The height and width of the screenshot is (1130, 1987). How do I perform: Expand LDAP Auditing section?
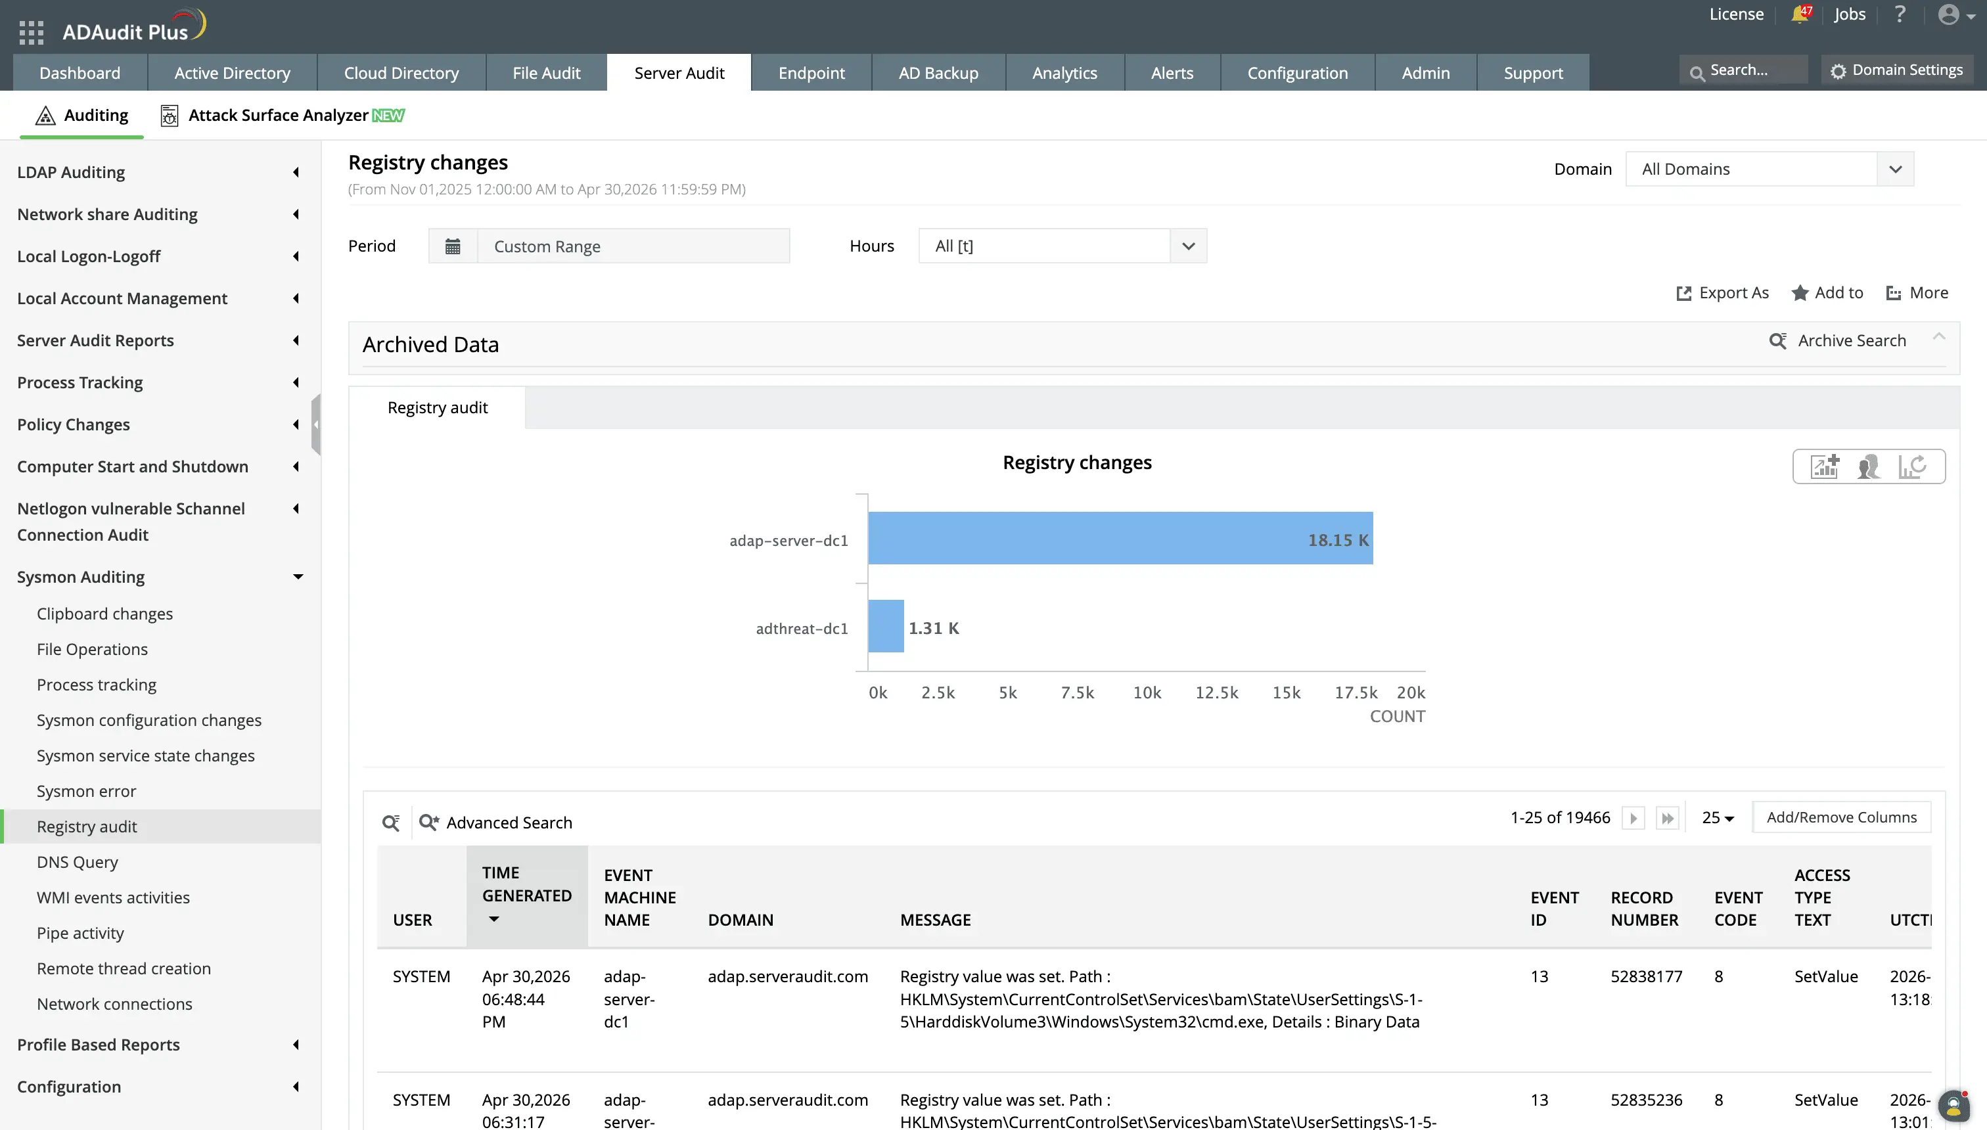[x=160, y=172]
